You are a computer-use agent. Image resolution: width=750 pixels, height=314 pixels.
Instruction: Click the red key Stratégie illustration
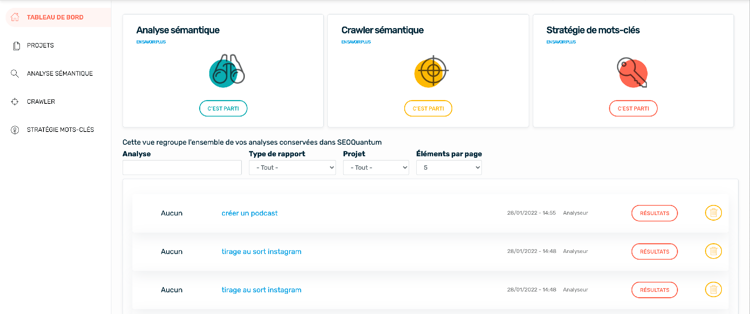click(633, 73)
